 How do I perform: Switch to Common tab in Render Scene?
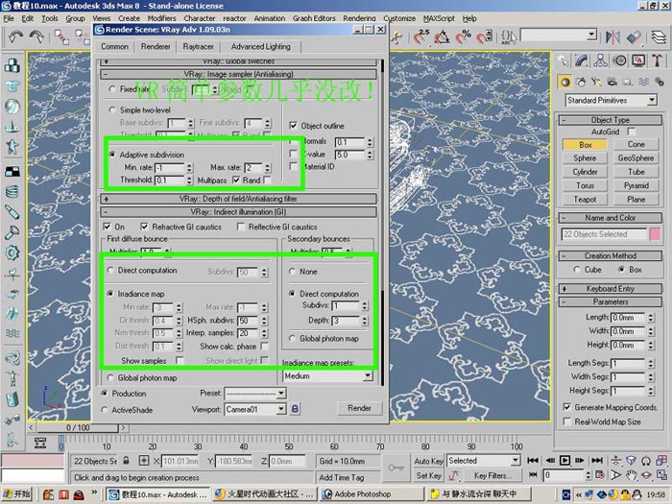tap(114, 46)
